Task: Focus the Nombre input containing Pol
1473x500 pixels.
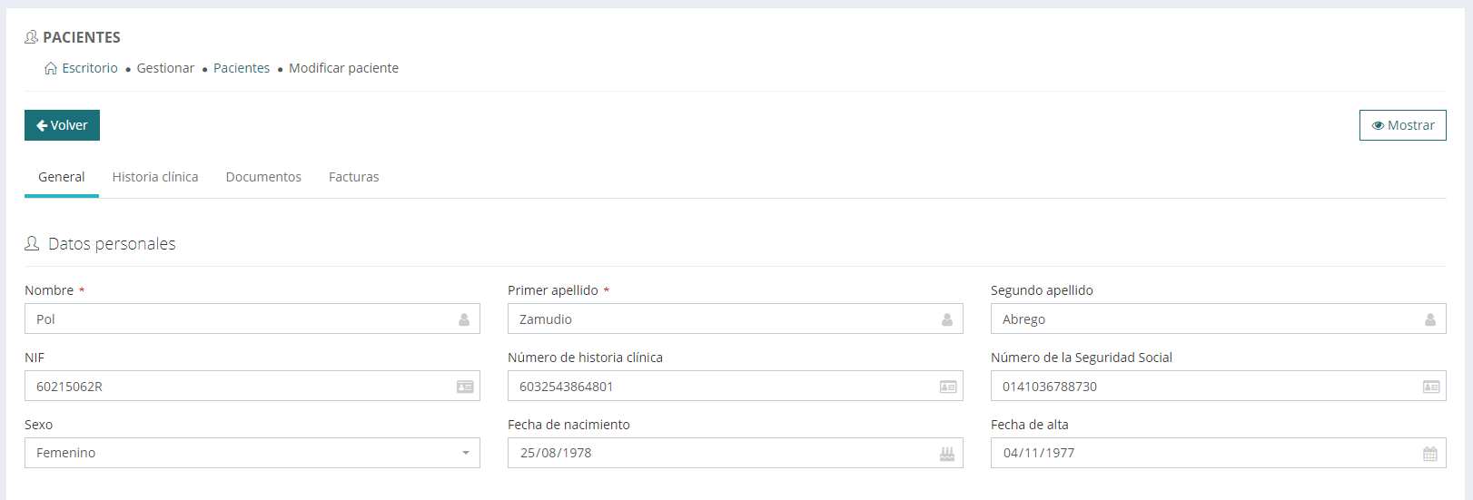Action: [x=236, y=319]
